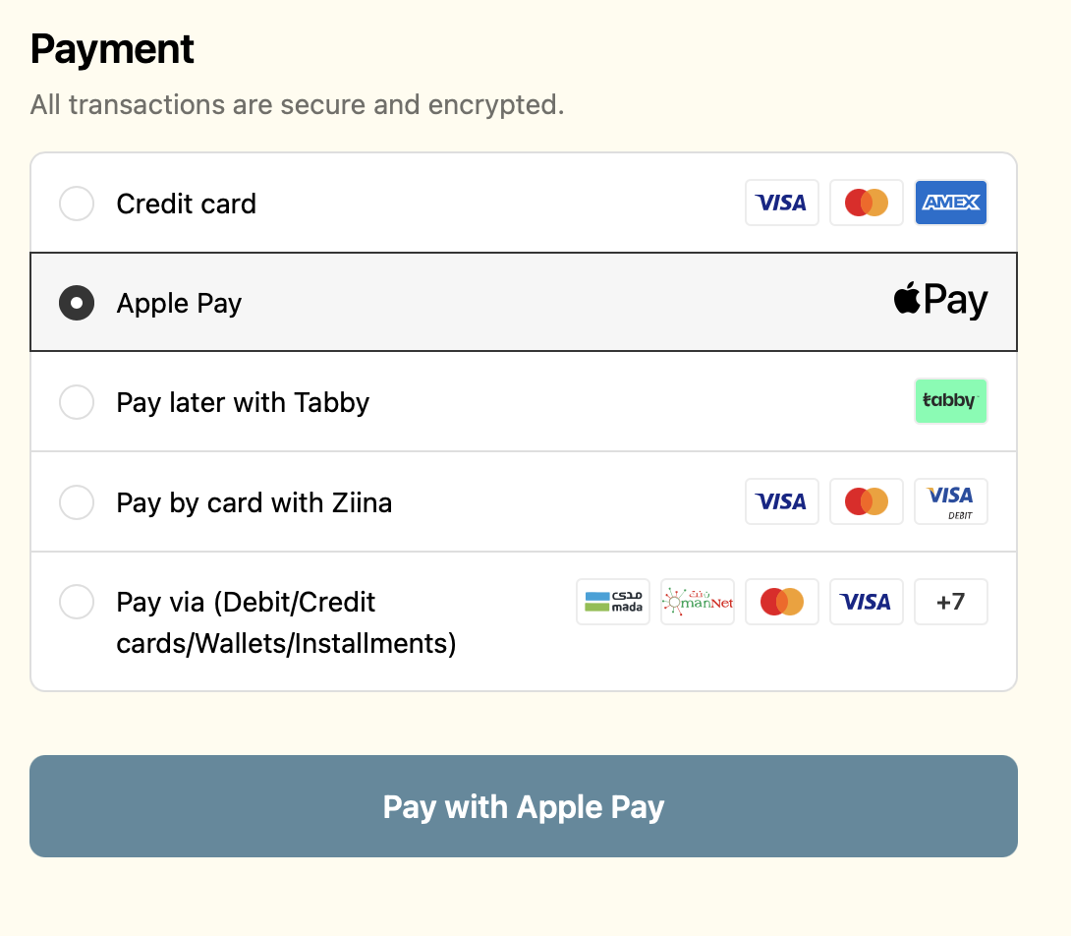Click the Pay later with Tabby label
1071x936 pixels.
pos(243,402)
